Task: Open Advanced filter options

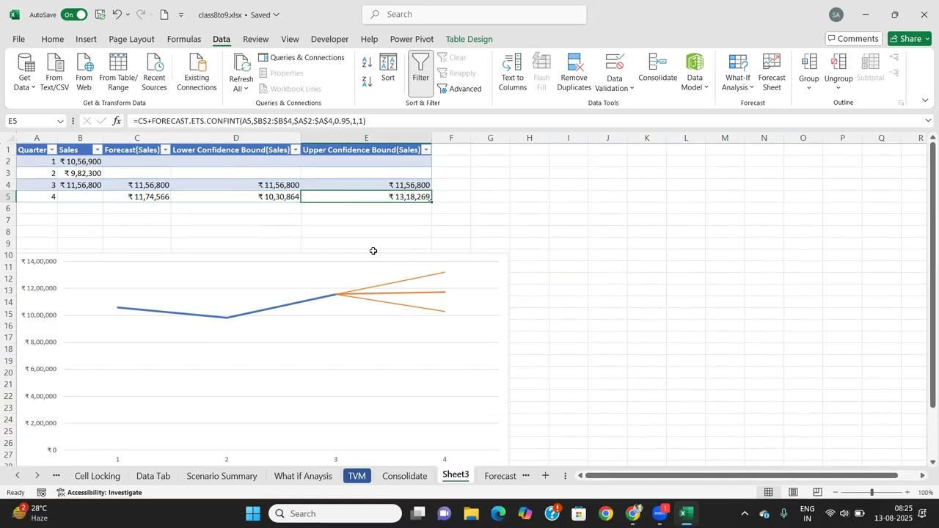Action: pyautogui.click(x=460, y=89)
